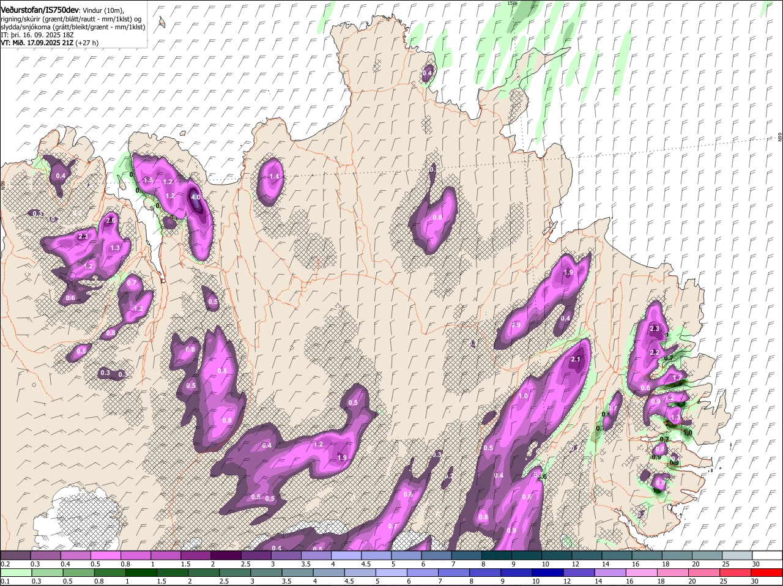This screenshot has height=586, width=783.
Task: Click the '1.5' precipitation value on the map
Action: (148, 180)
